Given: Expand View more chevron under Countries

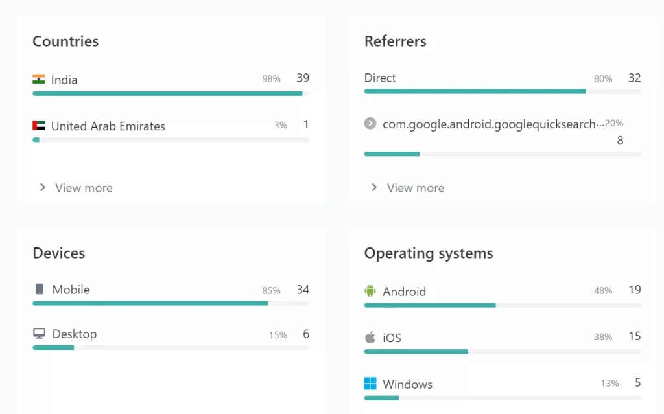Looking at the screenshot, I should click(43, 187).
